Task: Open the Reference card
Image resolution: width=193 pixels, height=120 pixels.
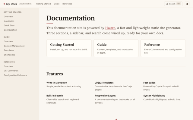Action: coord(163,48)
